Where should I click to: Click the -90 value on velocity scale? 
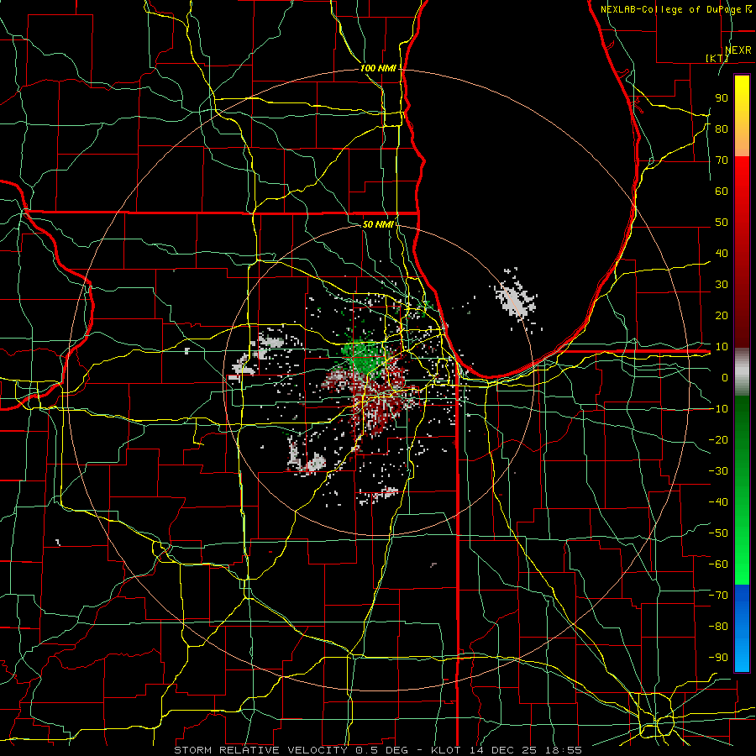point(718,657)
